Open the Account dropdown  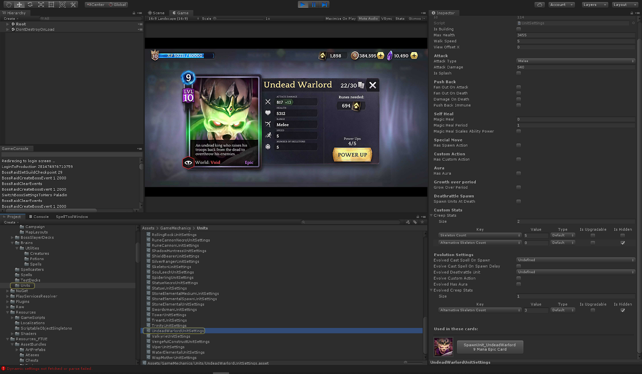[561, 5]
